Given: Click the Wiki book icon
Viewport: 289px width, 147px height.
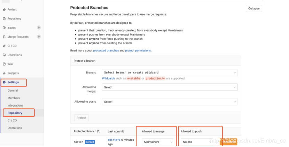Looking at the screenshot, I should coord(4,64).
